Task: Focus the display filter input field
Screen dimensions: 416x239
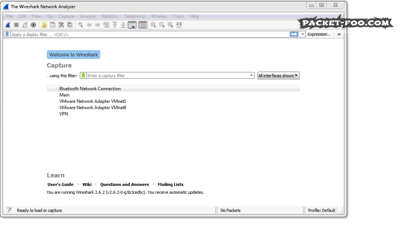Action: [150, 34]
